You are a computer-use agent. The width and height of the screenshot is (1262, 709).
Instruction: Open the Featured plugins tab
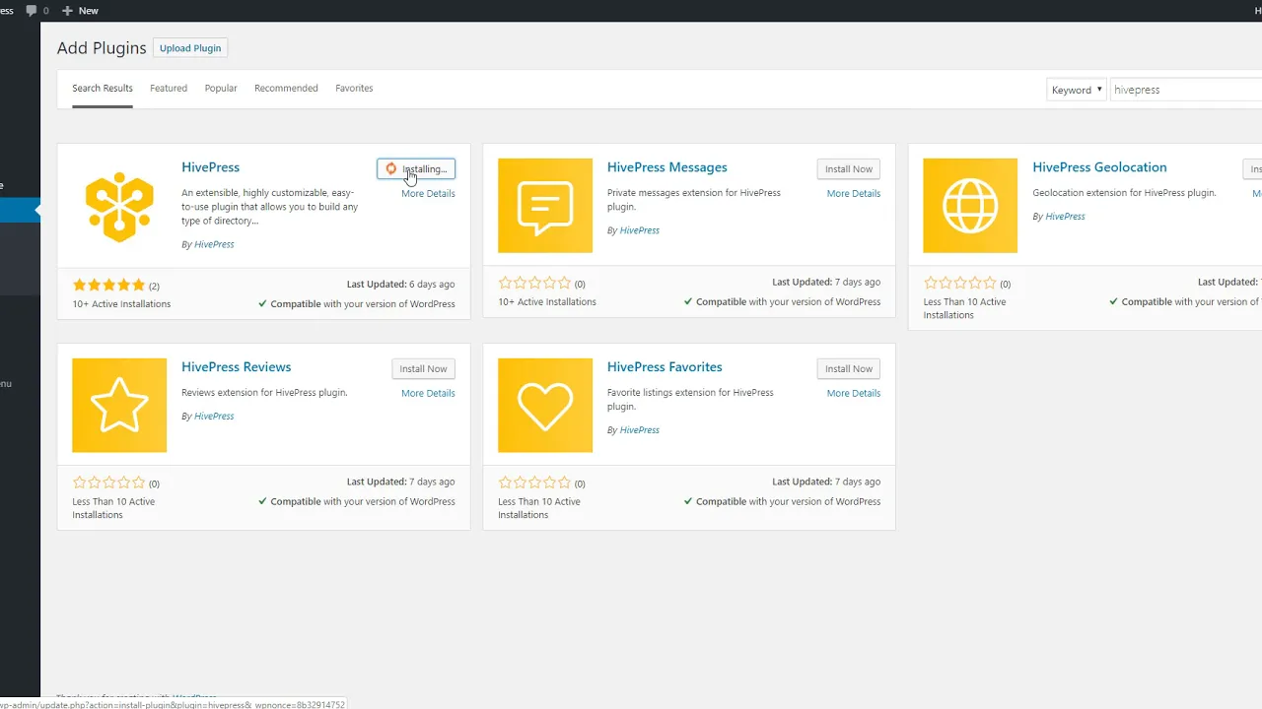tap(169, 89)
